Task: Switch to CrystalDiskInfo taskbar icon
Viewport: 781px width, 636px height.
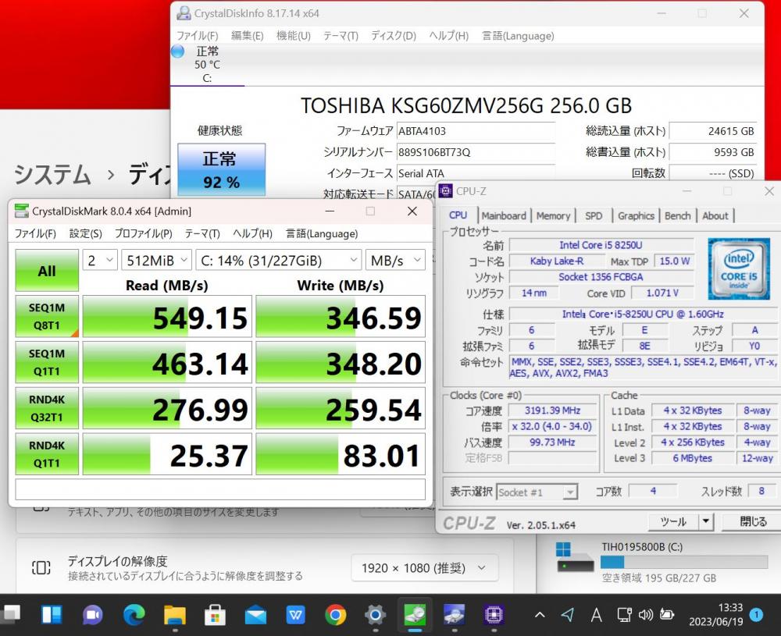Action: point(455,615)
